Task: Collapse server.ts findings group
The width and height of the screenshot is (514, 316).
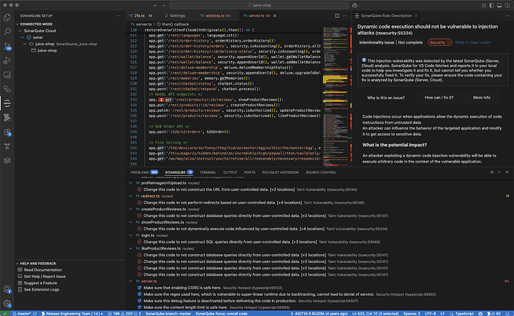Action: click(x=130, y=281)
